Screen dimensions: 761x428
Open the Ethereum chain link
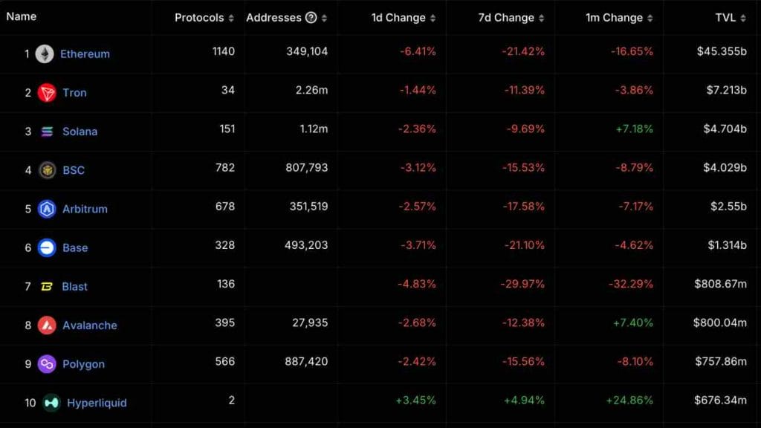(85, 54)
